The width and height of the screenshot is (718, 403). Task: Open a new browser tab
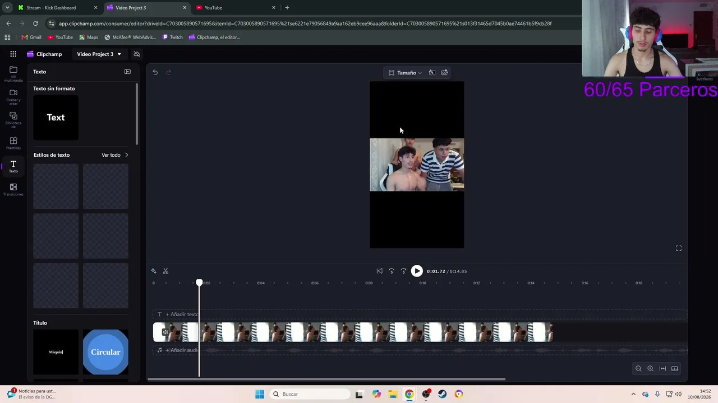(x=287, y=8)
